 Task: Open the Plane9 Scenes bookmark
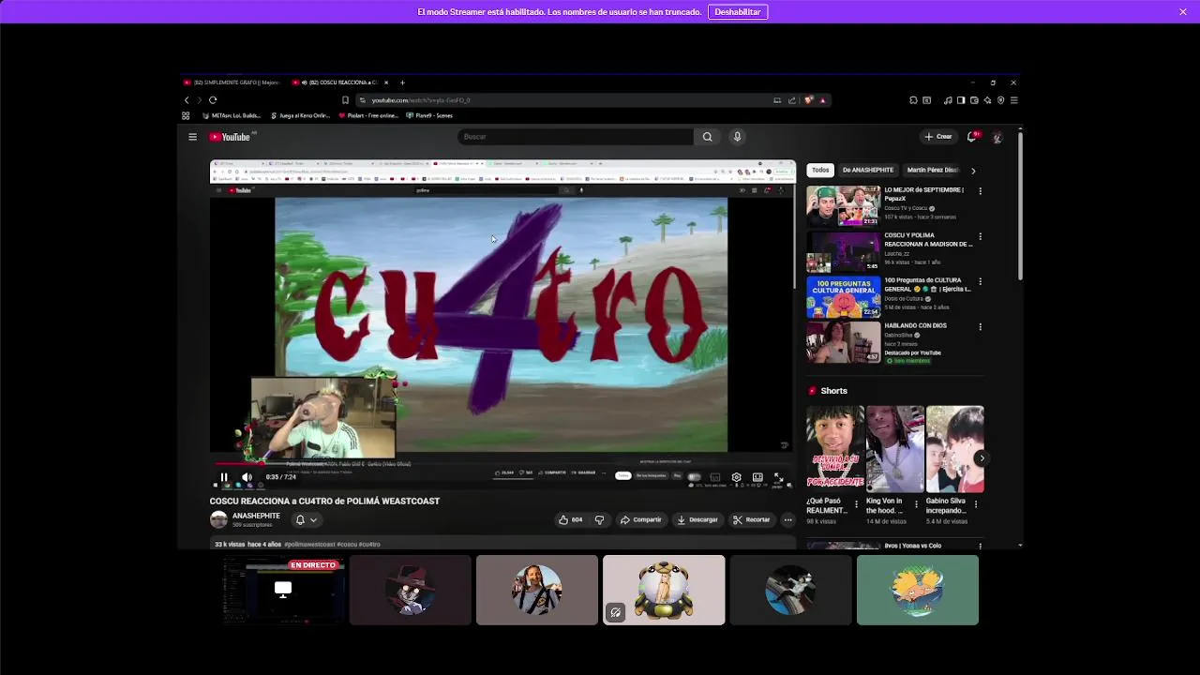click(x=429, y=115)
